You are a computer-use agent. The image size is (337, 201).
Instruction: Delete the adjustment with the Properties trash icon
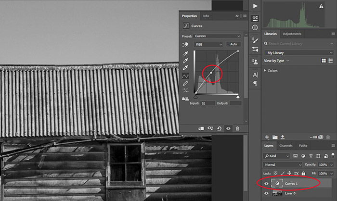point(237,128)
